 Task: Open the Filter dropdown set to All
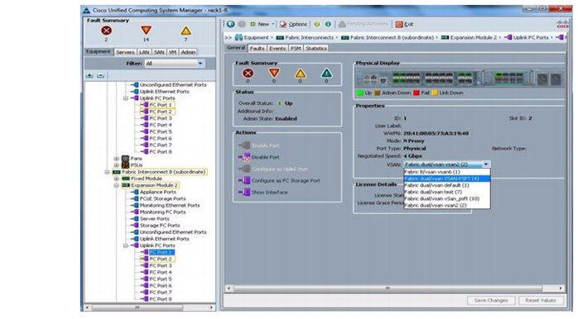[x=175, y=64]
